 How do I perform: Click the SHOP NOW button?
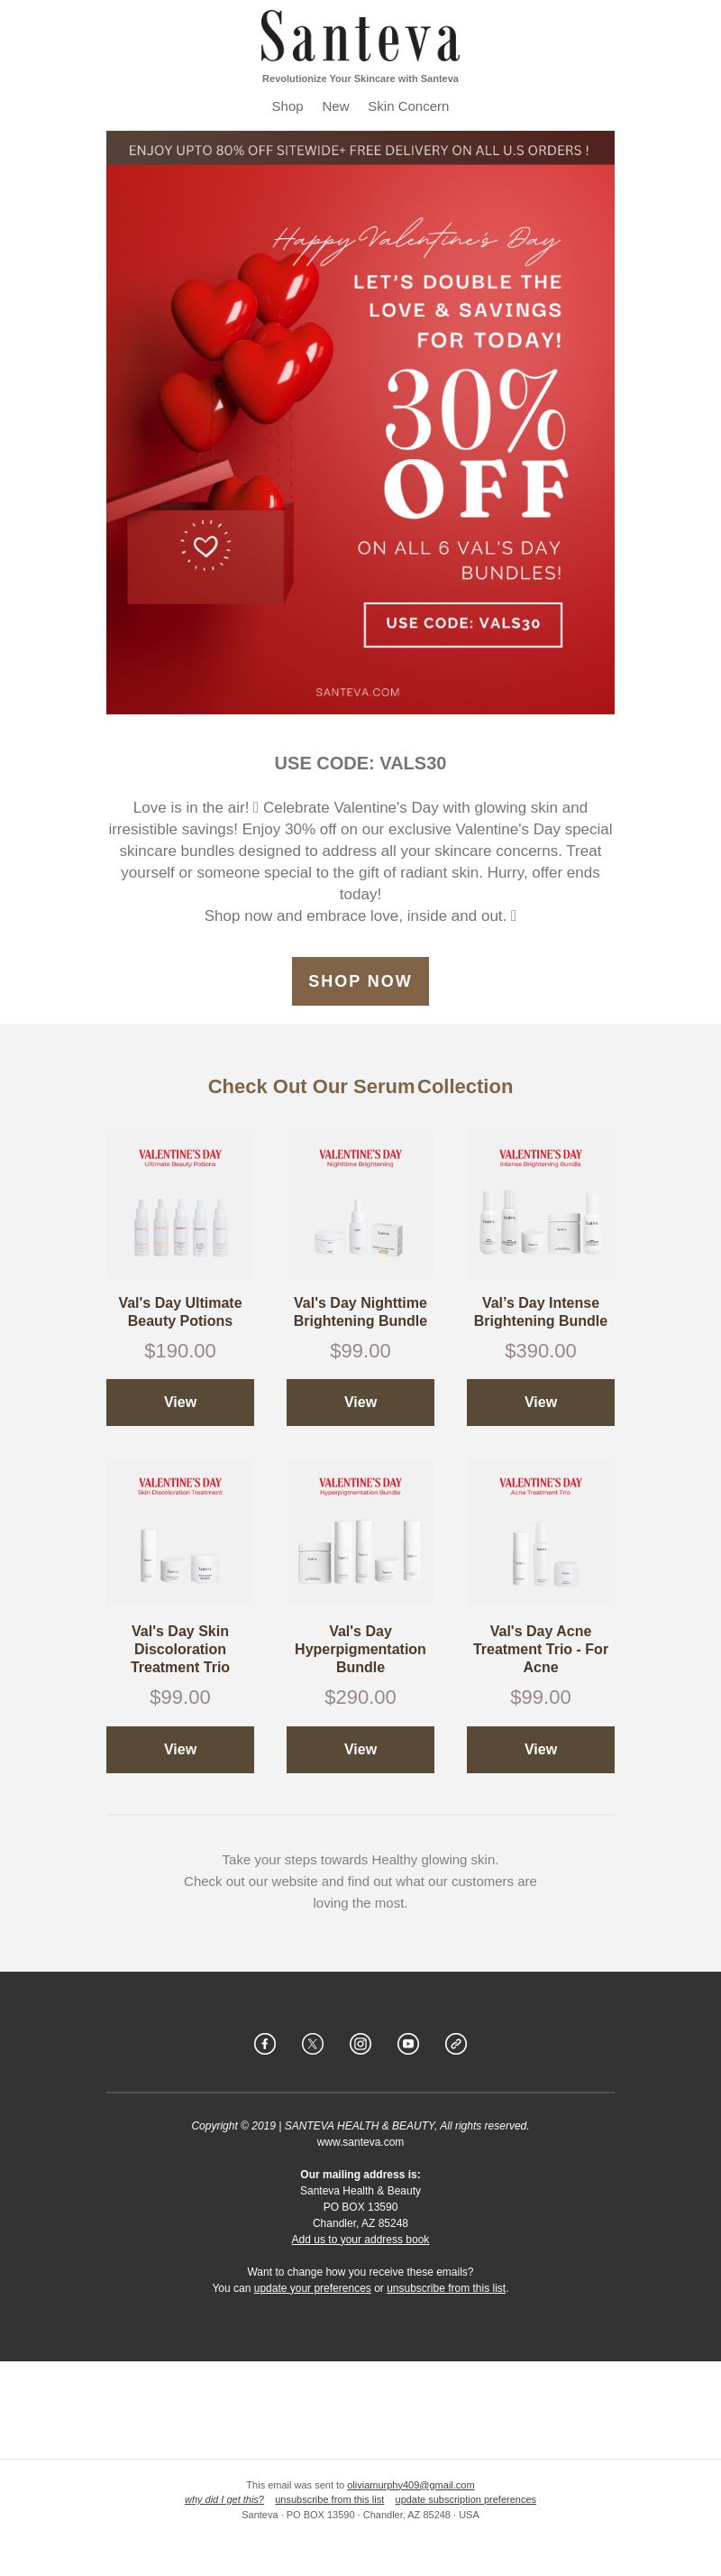click(360, 981)
